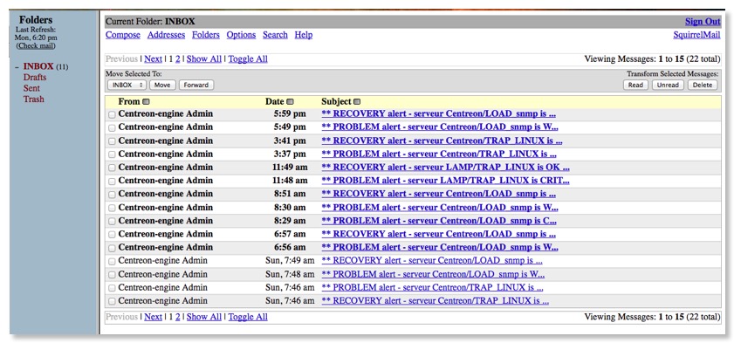
Task: Go to page 2 below the message list
Action: click(178, 317)
